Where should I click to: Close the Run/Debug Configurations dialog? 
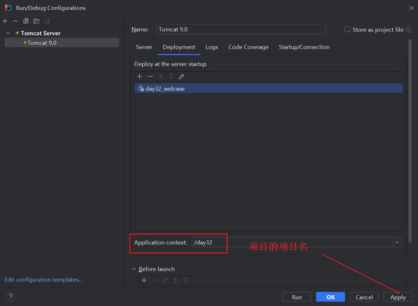[411, 8]
